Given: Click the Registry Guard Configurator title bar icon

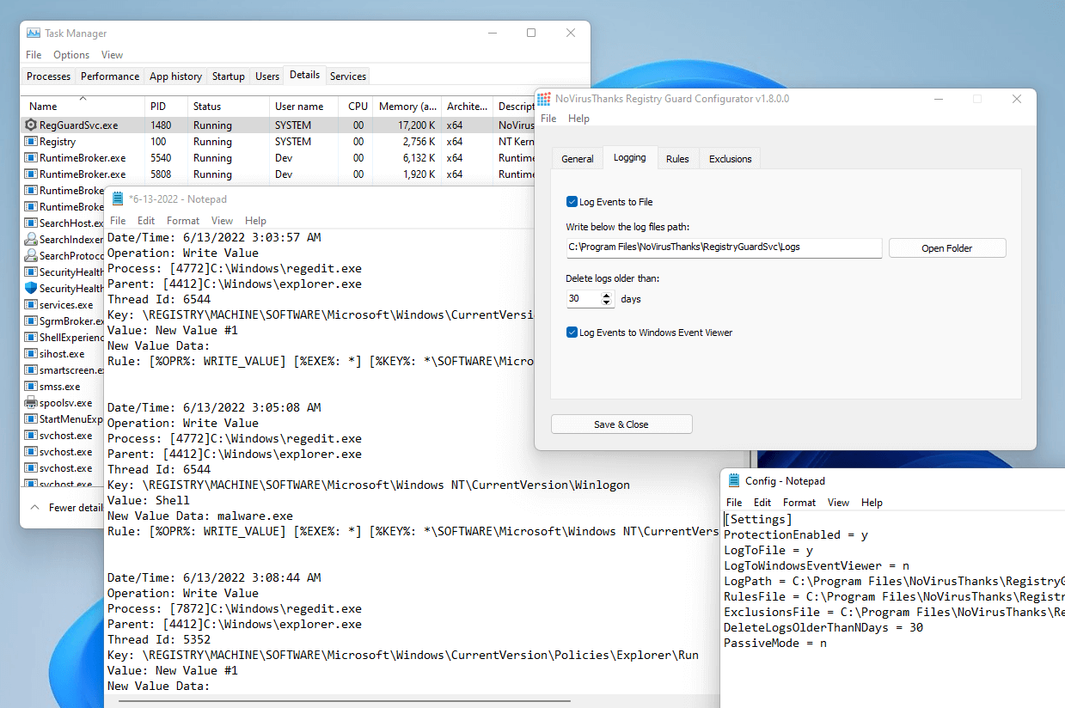Looking at the screenshot, I should click(543, 99).
